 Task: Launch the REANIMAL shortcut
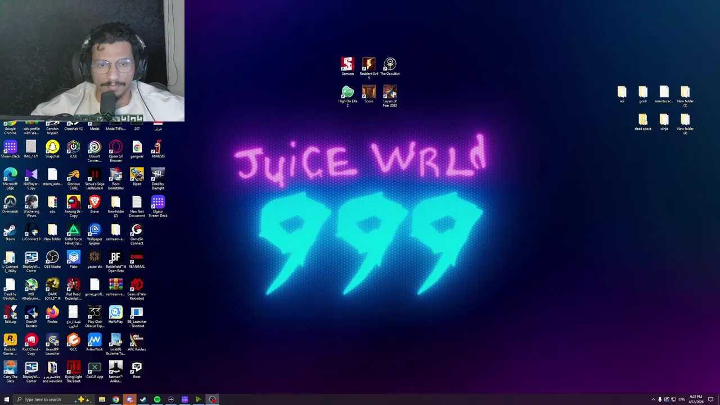[x=137, y=258]
